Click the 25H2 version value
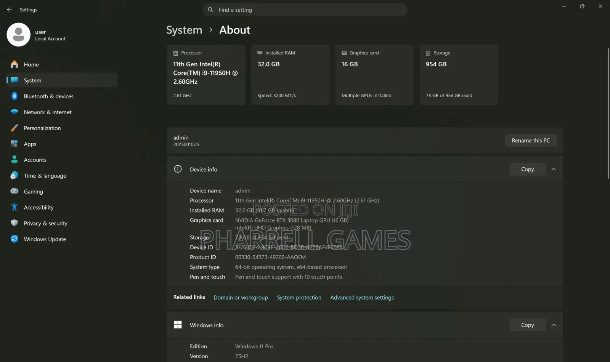Viewport: 610px width, 362px height. pyautogui.click(x=241, y=356)
